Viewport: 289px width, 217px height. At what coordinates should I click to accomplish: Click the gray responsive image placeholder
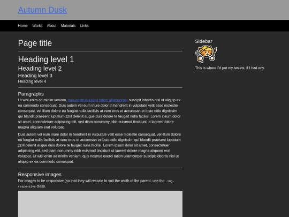[100, 204]
